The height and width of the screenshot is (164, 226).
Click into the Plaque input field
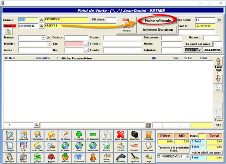(122, 38)
